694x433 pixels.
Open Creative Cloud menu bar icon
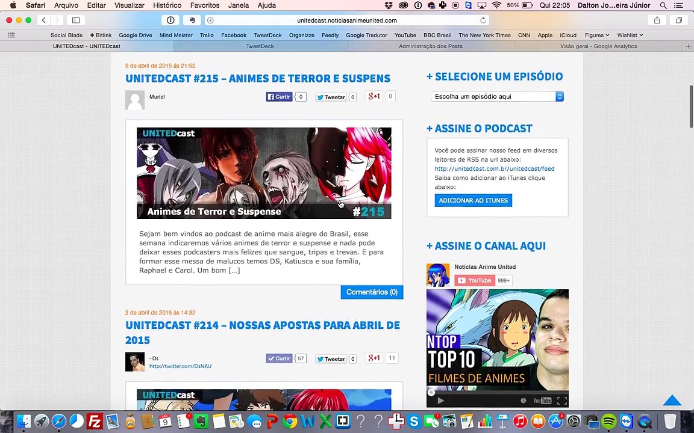(x=403, y=5)
